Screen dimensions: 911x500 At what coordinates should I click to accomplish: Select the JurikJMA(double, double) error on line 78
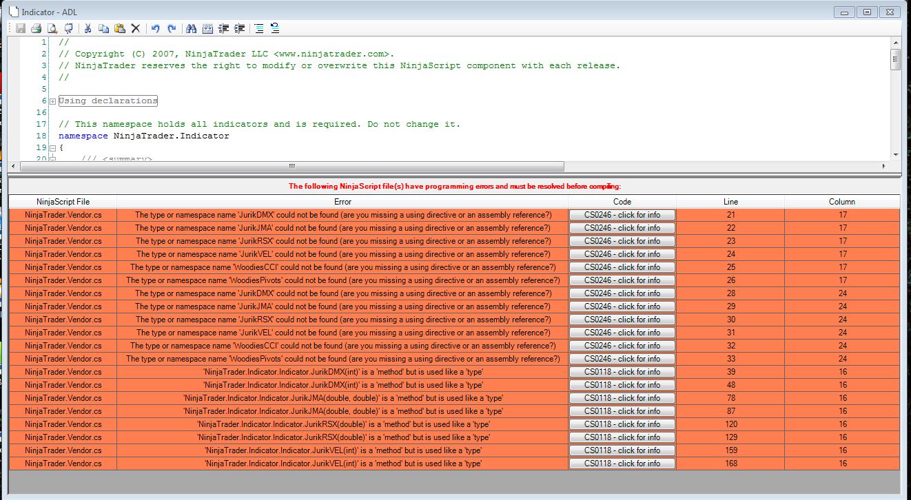[x=343, y=398]
